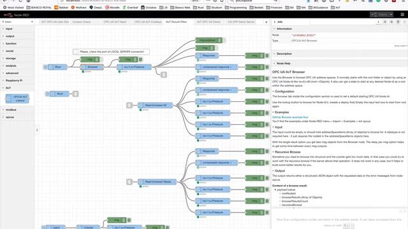Select the link node left of Read browsed Values
Screen dimensions: 408x229
[x=129, y=182]
